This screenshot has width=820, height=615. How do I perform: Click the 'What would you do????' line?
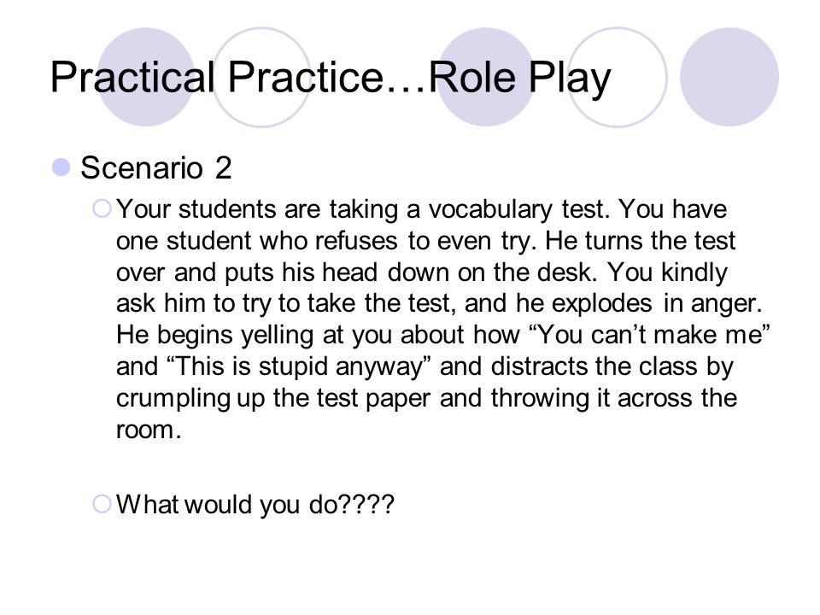[255, 505]
